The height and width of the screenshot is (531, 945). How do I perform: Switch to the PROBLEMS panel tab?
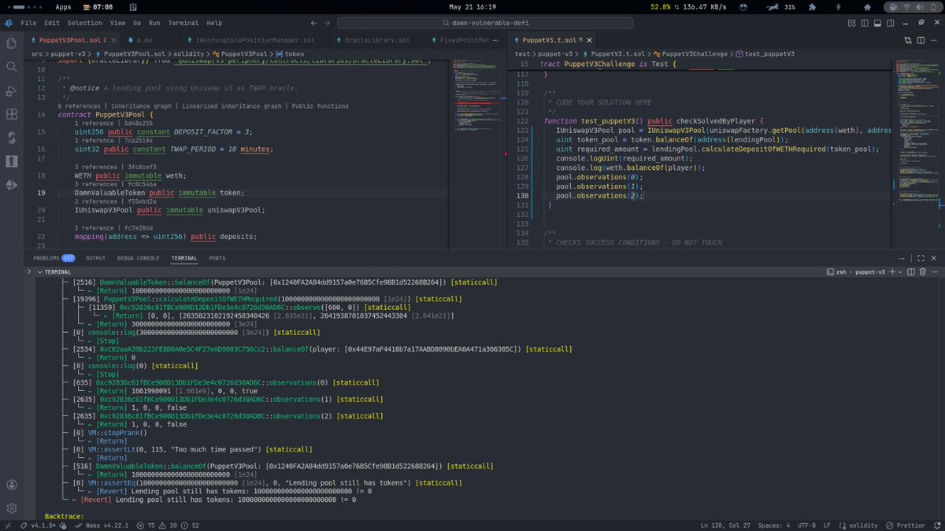53,258
